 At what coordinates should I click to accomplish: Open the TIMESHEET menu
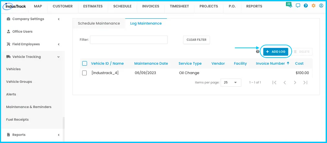(180, 6)
